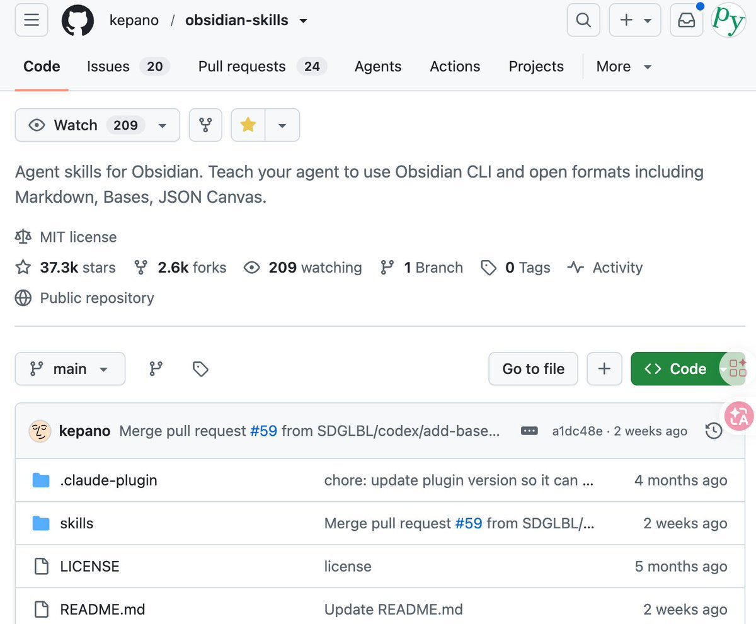Switch to the Code tab

[x=42, y=66]
